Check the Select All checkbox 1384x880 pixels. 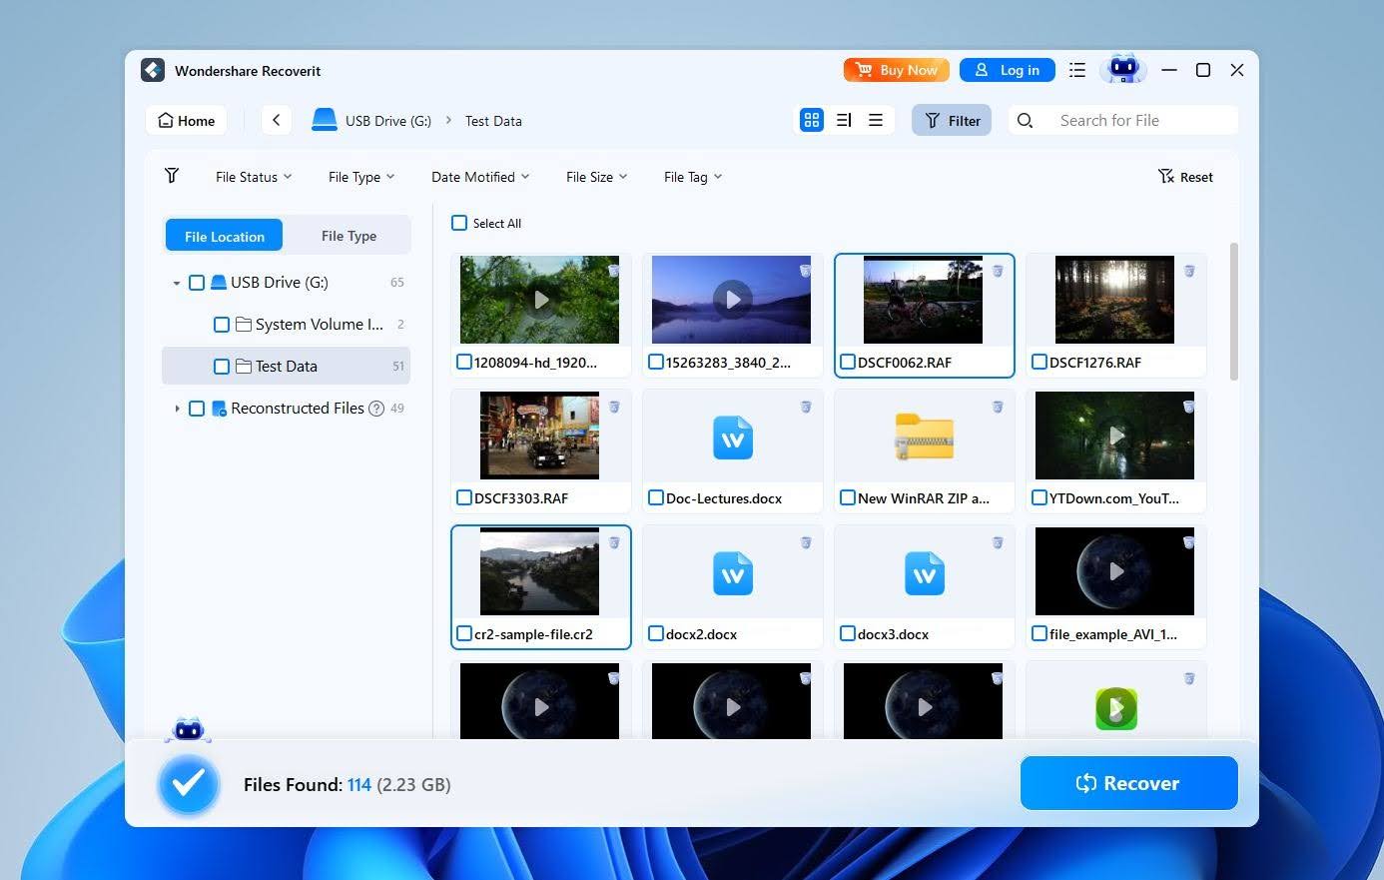click(x=459, y=223)
